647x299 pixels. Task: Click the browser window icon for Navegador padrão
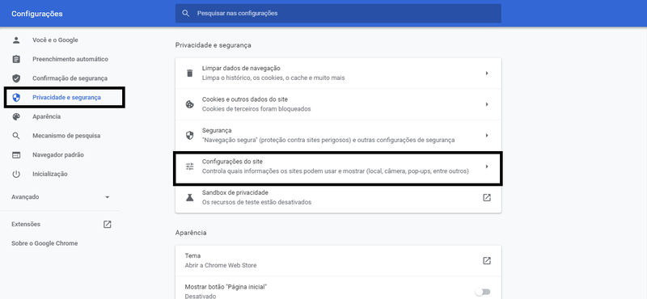tap(16, 155)
